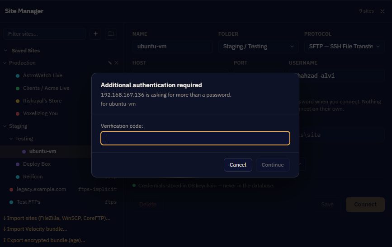Close the Site Manager window
392x247 pixels.
tap(382, 11)
